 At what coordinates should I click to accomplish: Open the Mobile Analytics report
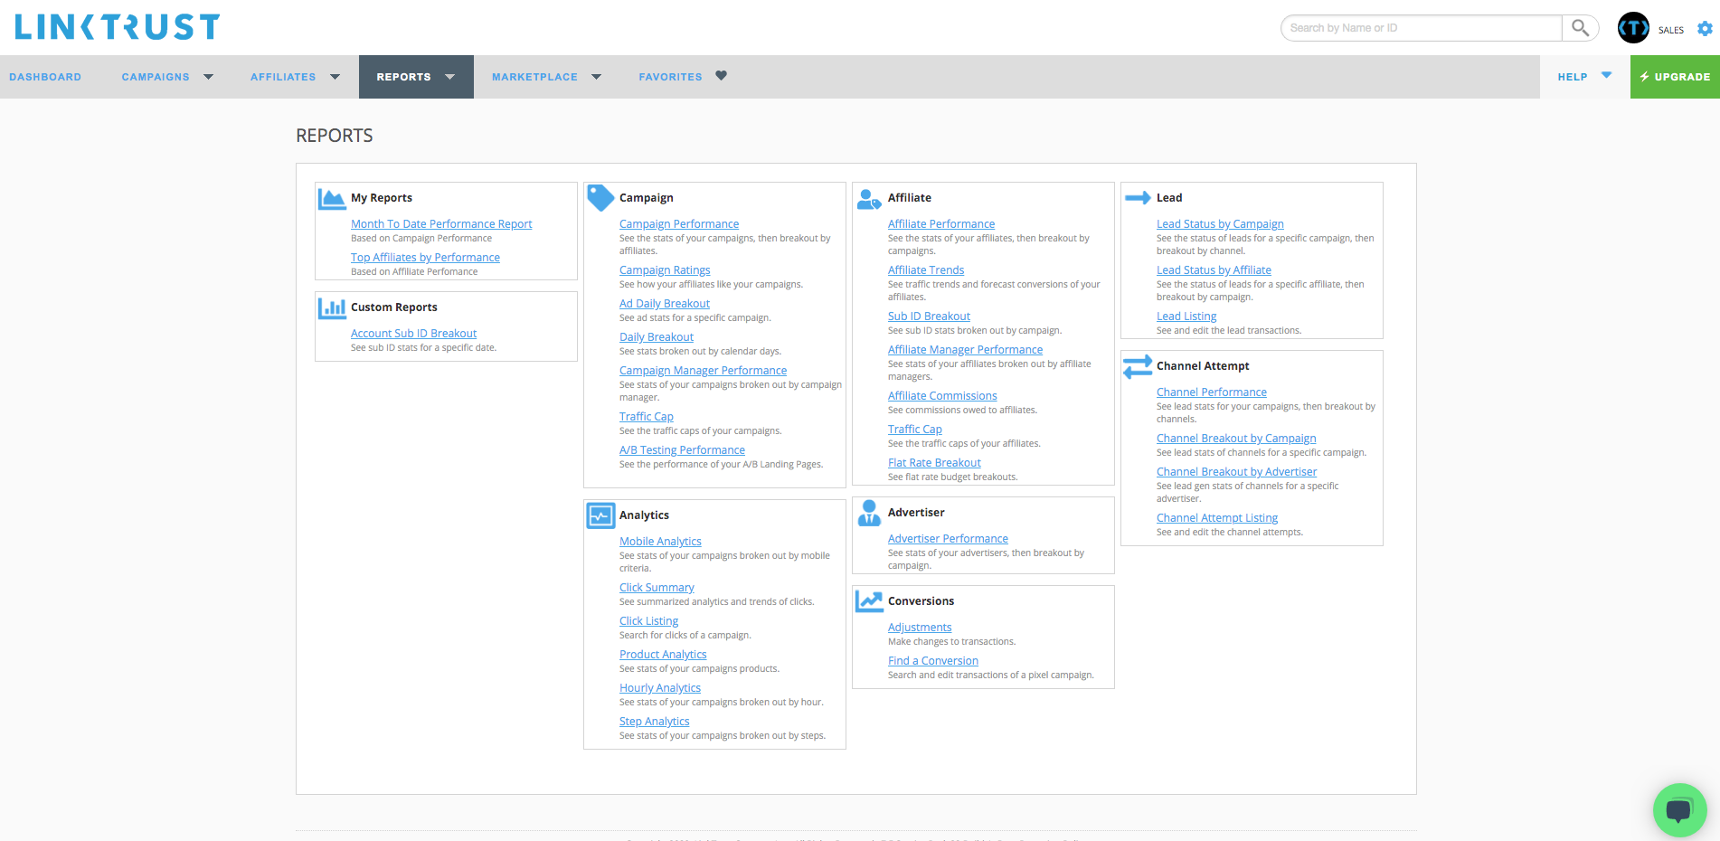pos(660,542)
